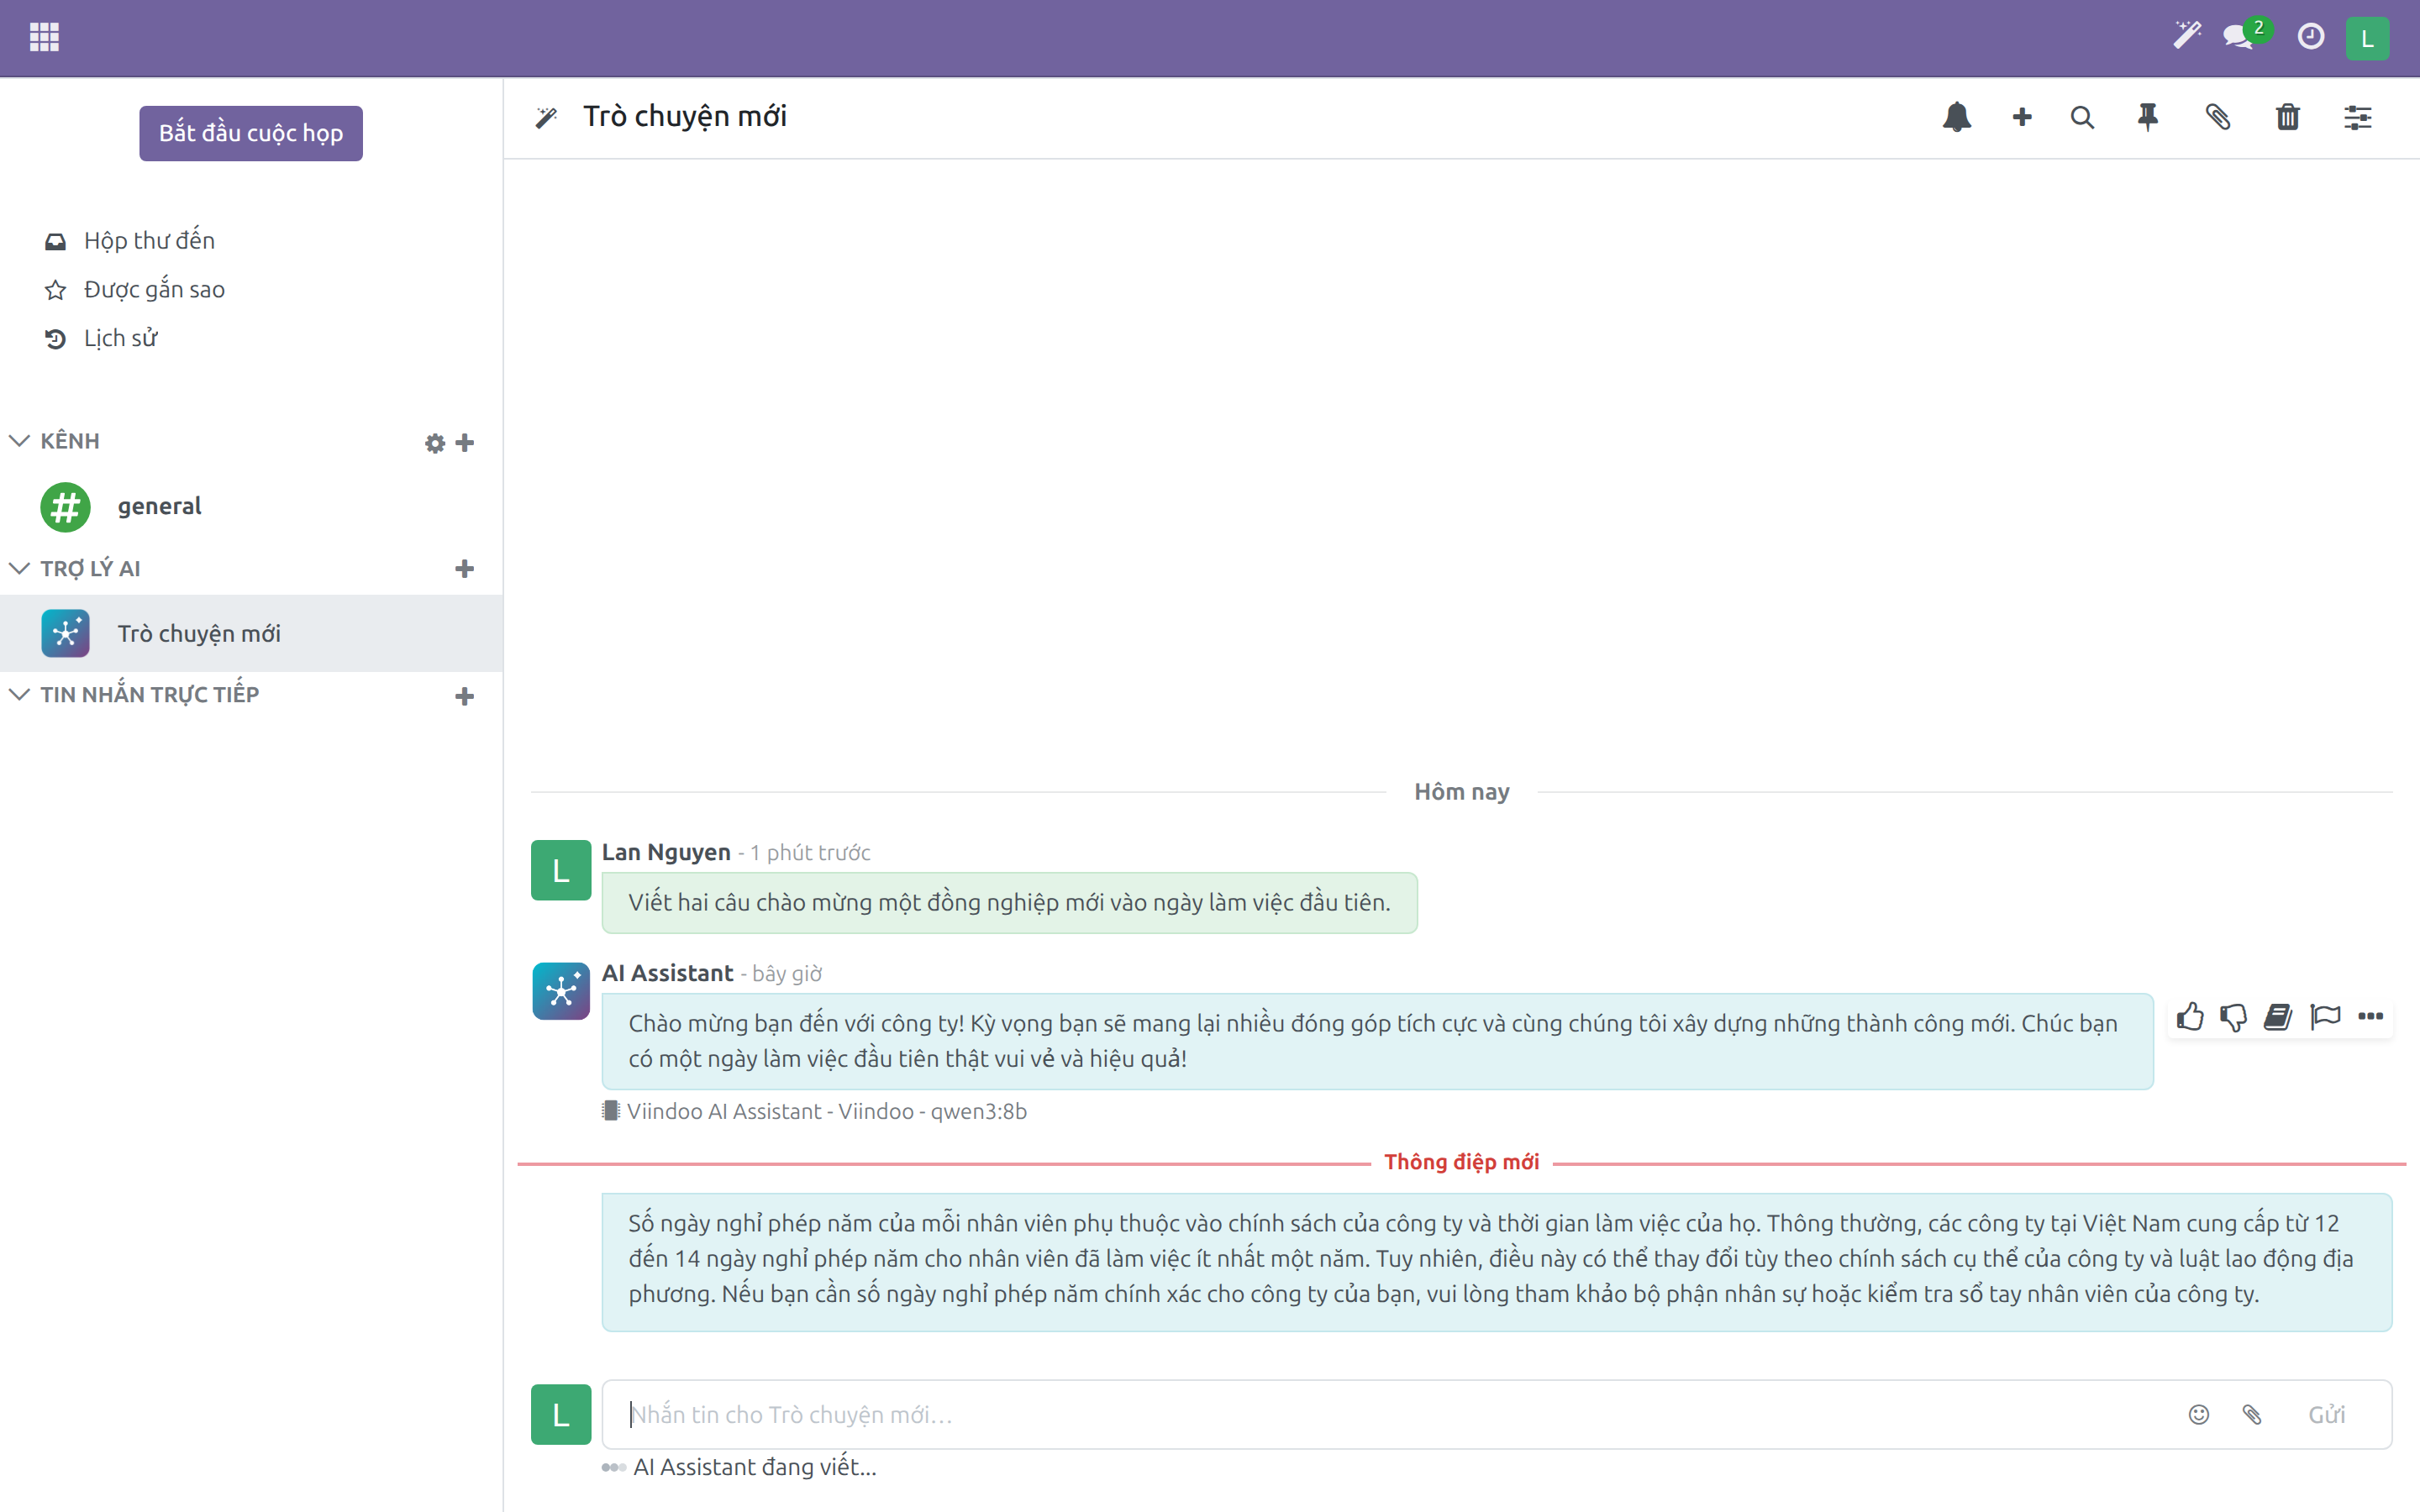Click AI Assistant sender name
The height and width of the screenshot is (1512, 2420).
click(x=667, y=973)
